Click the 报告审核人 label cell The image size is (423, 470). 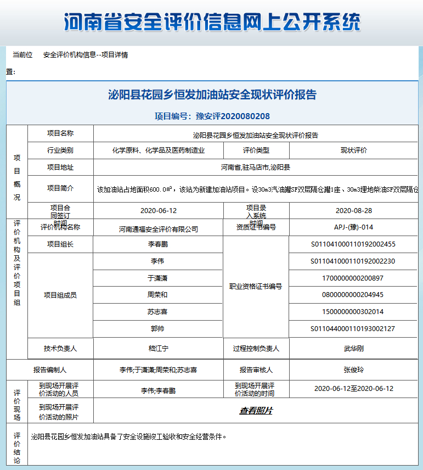(x=256, y=370)
